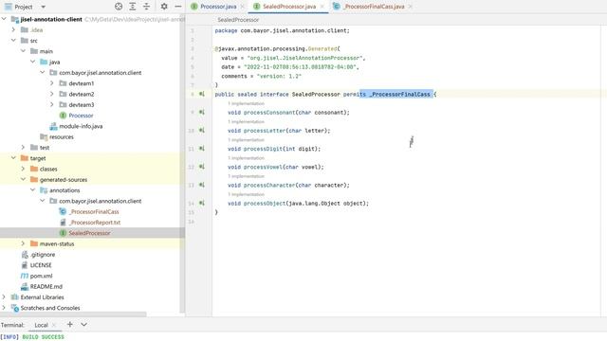Click the Terminal panel label

point(12,325)
